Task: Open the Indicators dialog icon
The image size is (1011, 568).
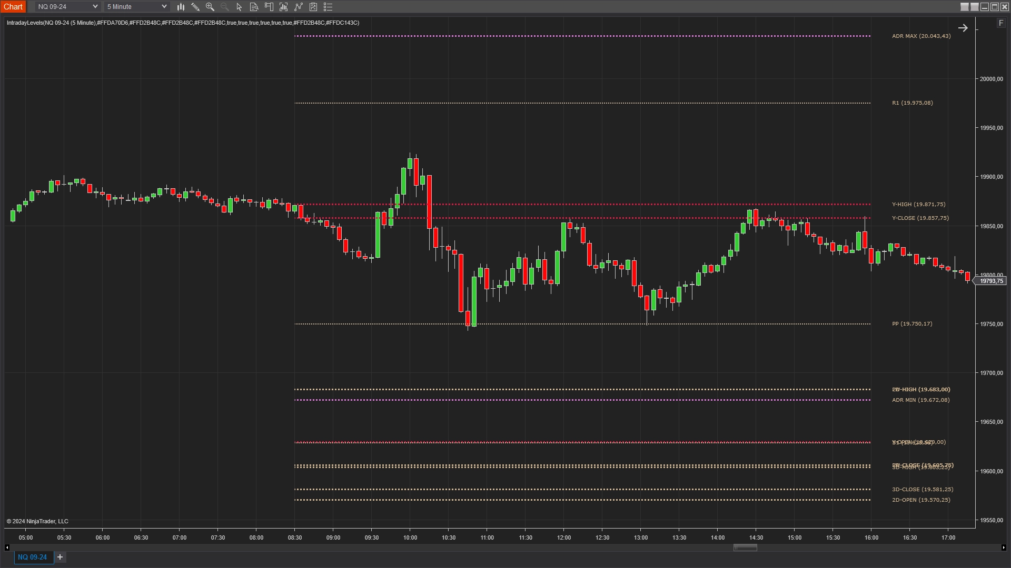Action: tap(284, 7)
